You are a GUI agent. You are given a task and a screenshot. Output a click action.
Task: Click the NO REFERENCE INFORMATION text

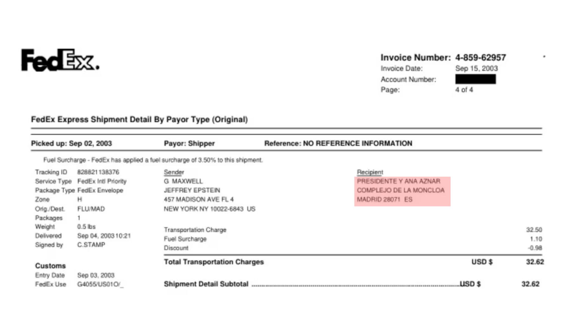click(x=357, y=144)
